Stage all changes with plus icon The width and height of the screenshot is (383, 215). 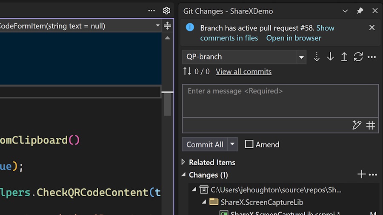(x=361, y=174)
